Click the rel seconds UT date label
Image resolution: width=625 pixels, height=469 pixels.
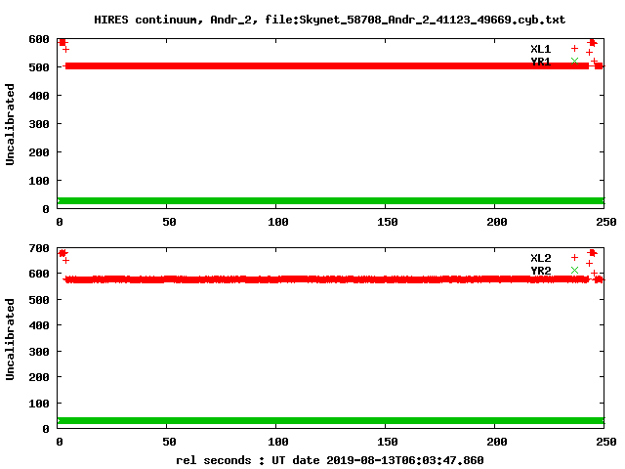pos(330,460)
